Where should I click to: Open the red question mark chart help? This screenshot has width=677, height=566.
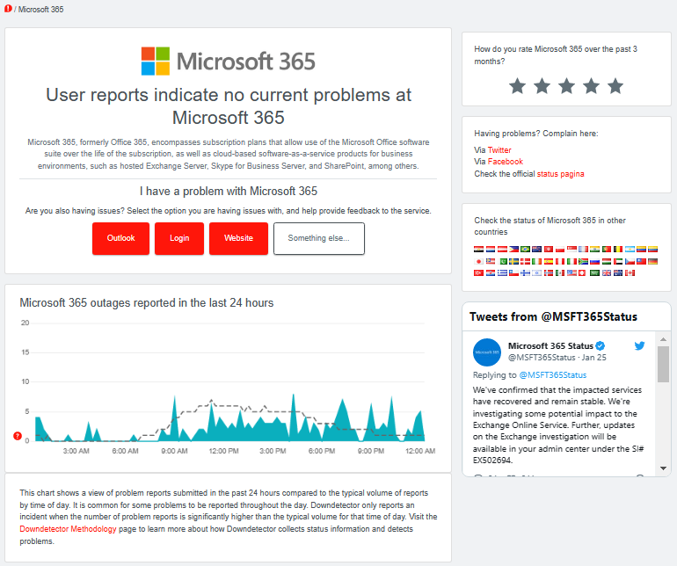(x=18, y=436)
